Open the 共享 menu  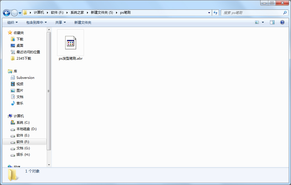point(60,22)
